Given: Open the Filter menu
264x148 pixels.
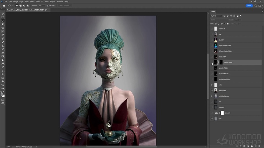Looking at the screenshot, I should (38, 1).
